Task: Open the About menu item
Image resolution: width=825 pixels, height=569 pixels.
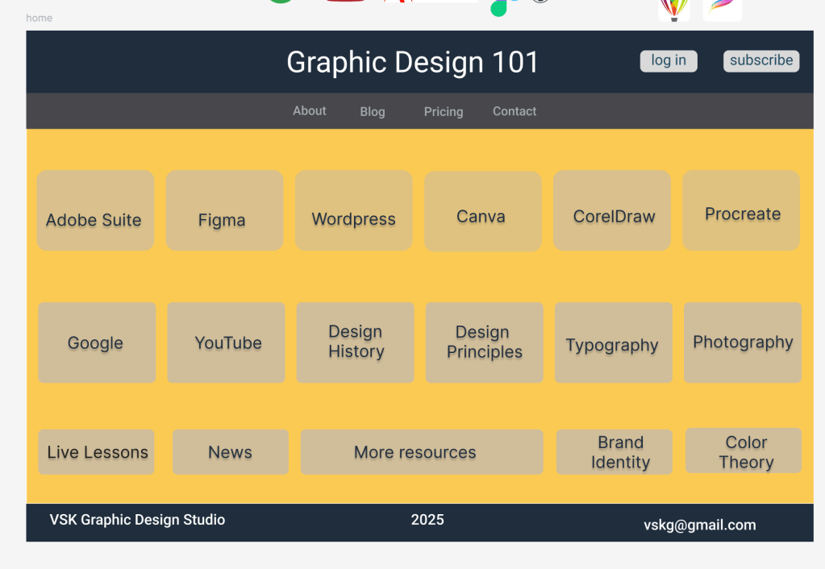Action: click(x=309, y=111)
